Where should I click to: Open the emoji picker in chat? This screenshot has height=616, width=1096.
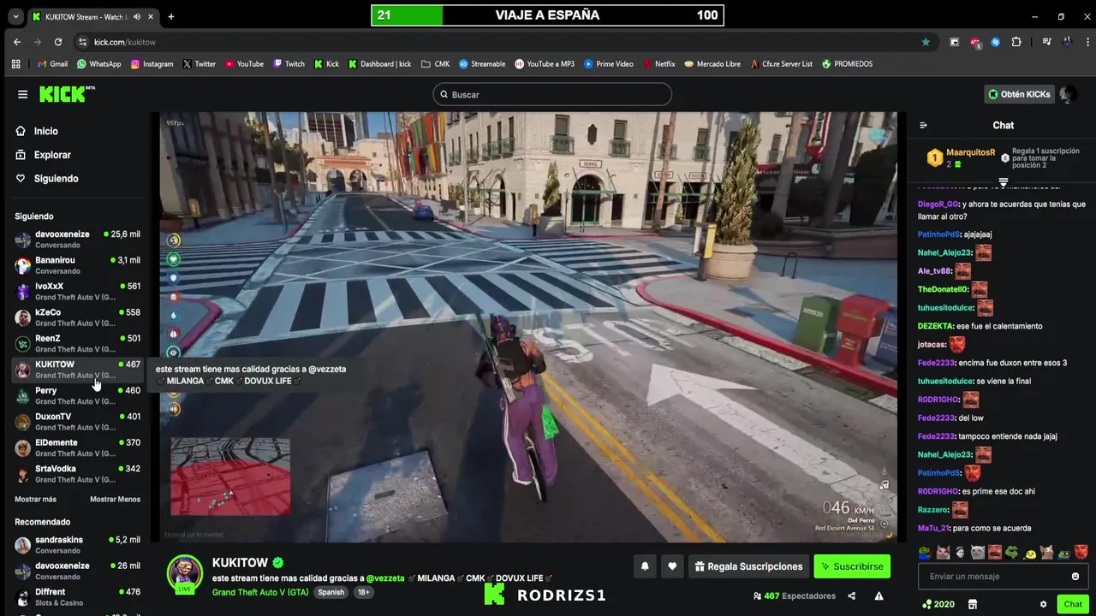click(1075, 577)
